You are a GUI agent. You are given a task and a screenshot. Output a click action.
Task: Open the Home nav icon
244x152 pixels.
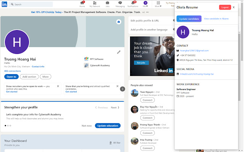click(82, 4)
